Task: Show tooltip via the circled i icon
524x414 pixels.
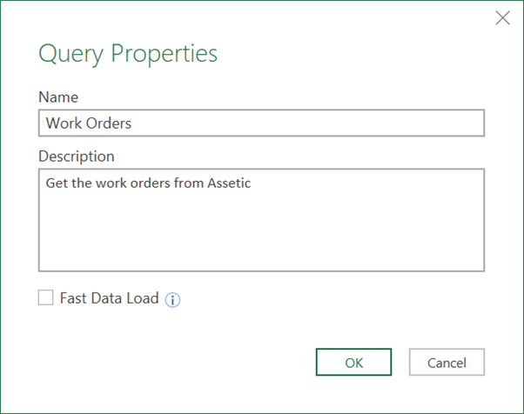Action: click(172, 299)
